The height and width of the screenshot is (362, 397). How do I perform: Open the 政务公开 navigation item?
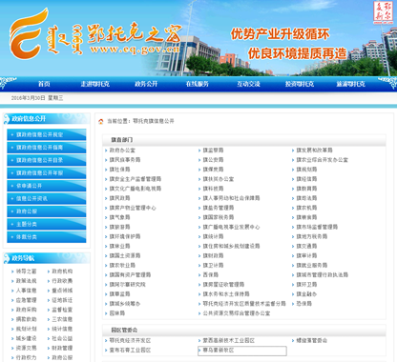[x=146, y=84]
